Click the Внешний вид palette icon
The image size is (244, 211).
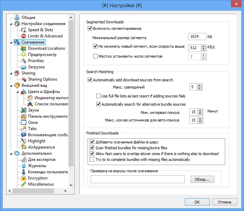point(17,85)
